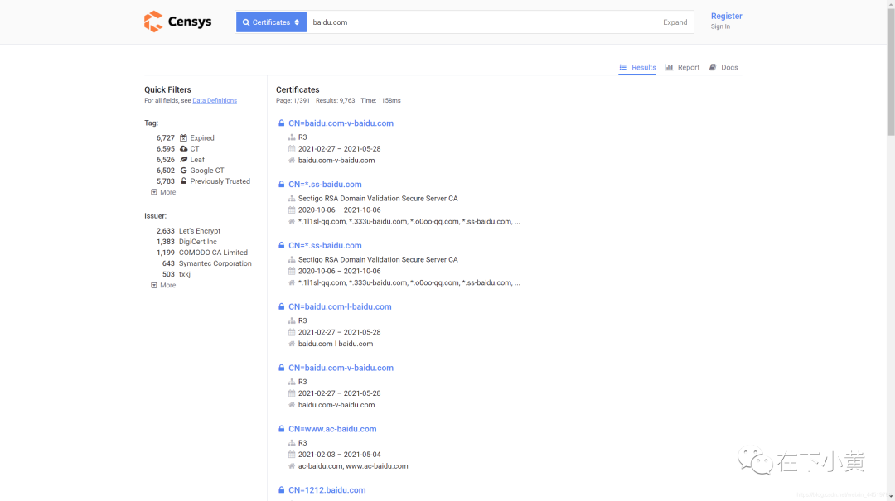
Task: Open first CN=*.ss-baidu.com certificate
Action: pos(325,185)
